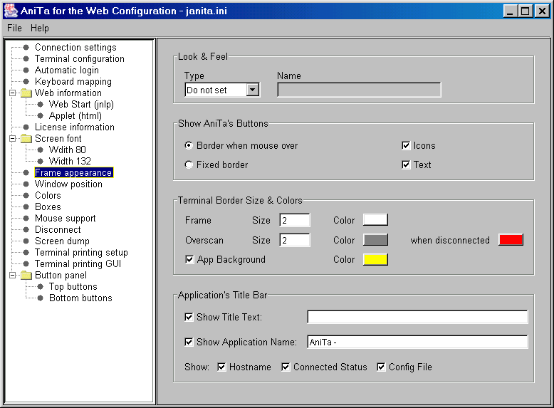Maximize the configuration window

[526, 11]
